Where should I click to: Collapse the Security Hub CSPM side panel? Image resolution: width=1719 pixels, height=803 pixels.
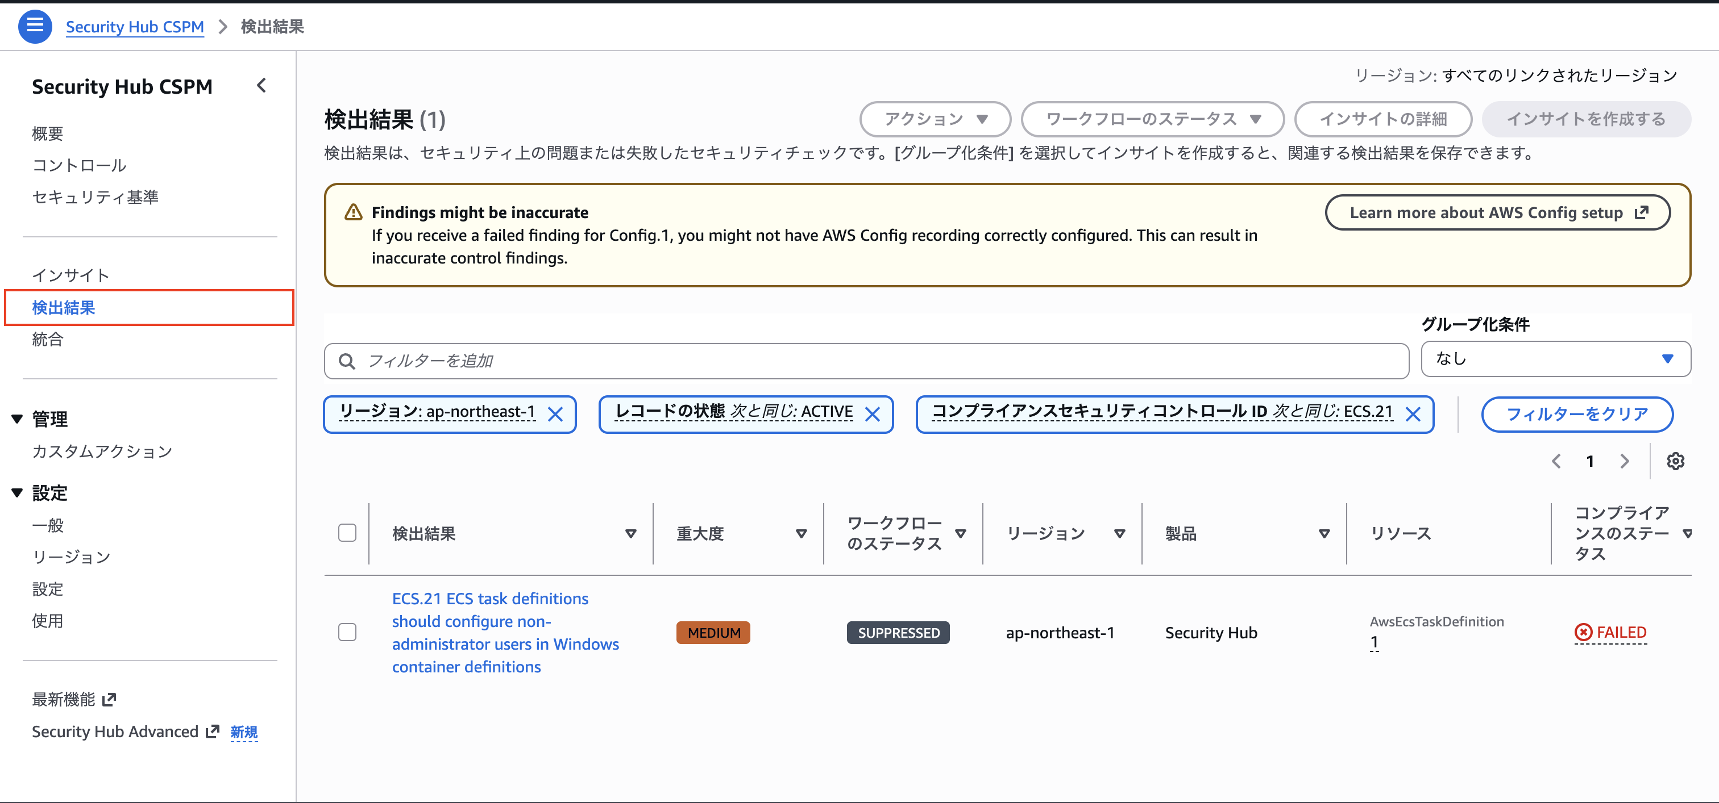point(261,85)
